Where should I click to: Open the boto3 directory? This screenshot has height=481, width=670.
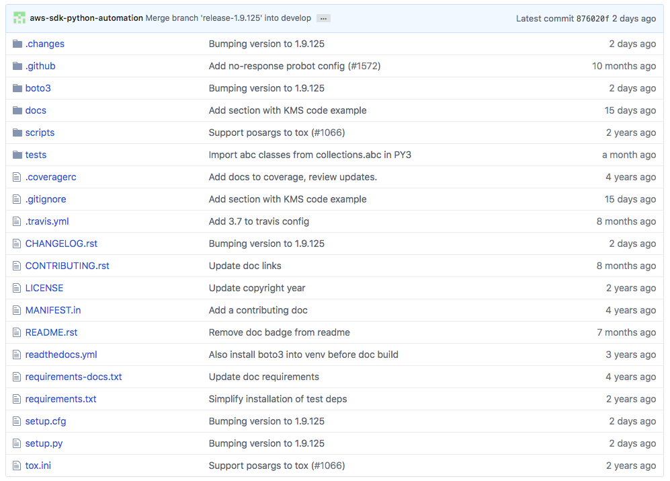click(x=38, y=87)
